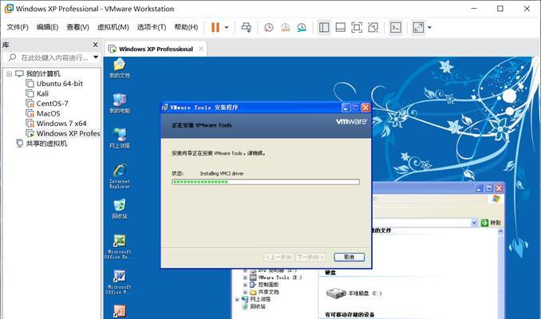Open the 查看(V) menu
Screen dimensions: 541x319
(77, 27)
